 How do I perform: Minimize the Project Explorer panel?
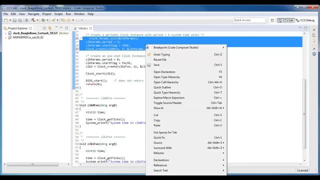(x=61, y=27)
